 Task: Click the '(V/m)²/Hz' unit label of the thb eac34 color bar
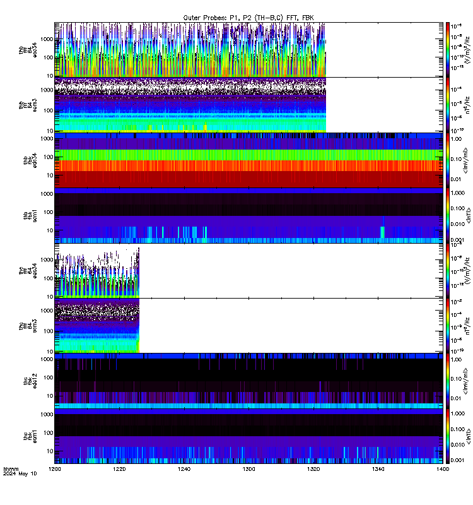468,50
